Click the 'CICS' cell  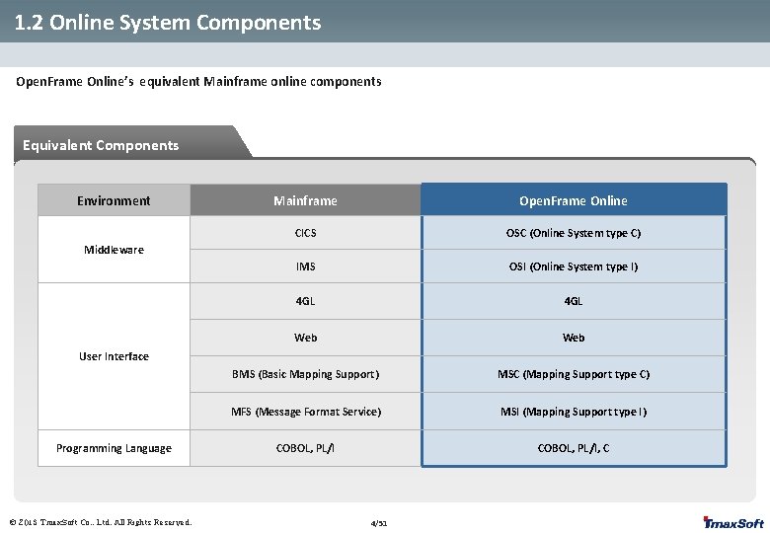tap(305, 233)
